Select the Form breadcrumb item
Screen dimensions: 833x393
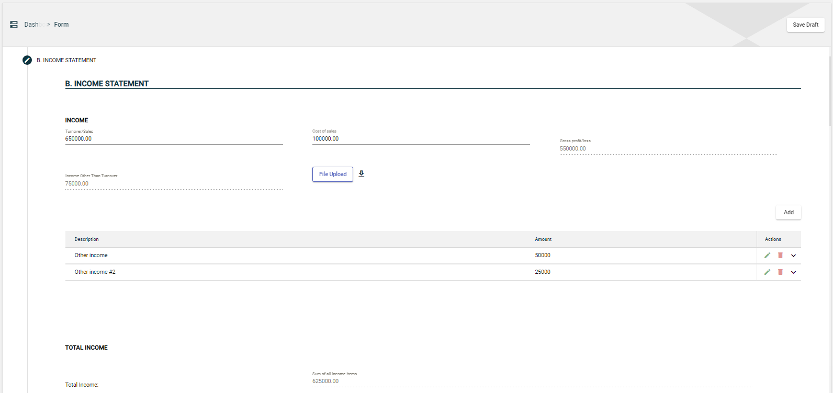coord(61,25)
